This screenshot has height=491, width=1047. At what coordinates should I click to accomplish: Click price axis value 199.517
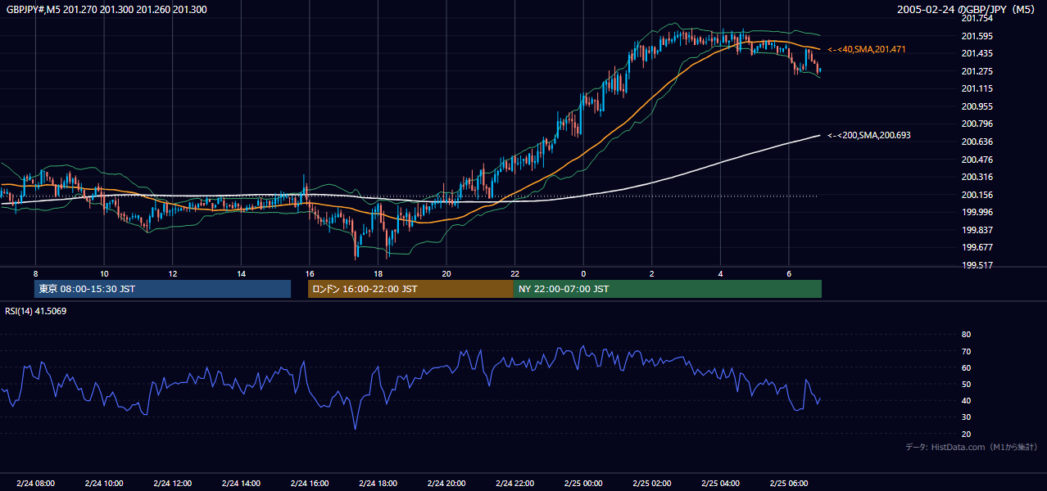tap(977, 265)
